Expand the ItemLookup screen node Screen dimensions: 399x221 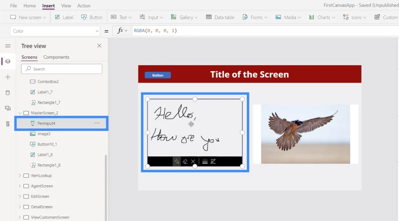[x=20, y=176]
